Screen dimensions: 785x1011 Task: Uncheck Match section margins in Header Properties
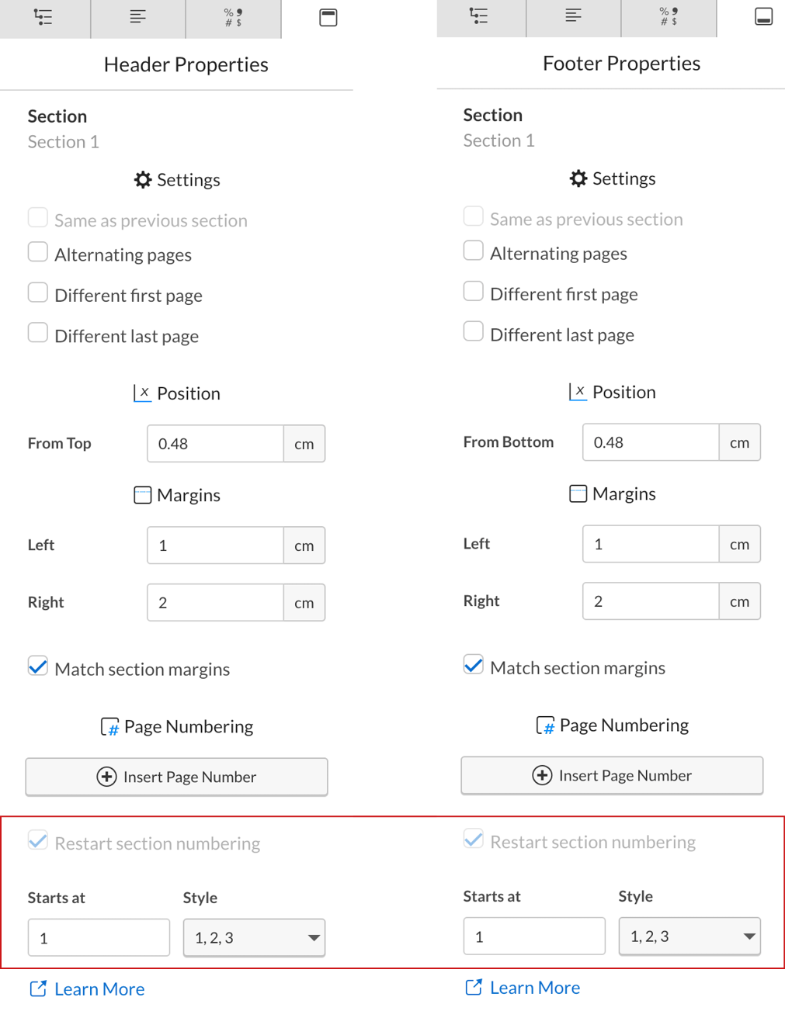pyautogui.click(x=37, y=666)
